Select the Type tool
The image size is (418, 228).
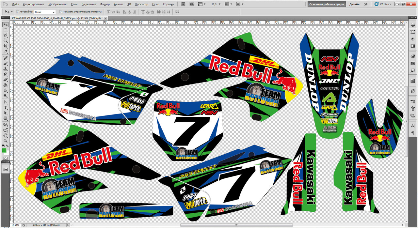[x=5, y=107]
